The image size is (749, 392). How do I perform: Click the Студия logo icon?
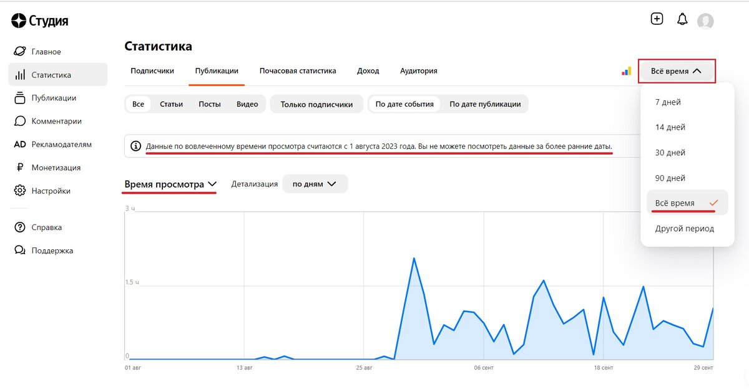click(19, 21)
